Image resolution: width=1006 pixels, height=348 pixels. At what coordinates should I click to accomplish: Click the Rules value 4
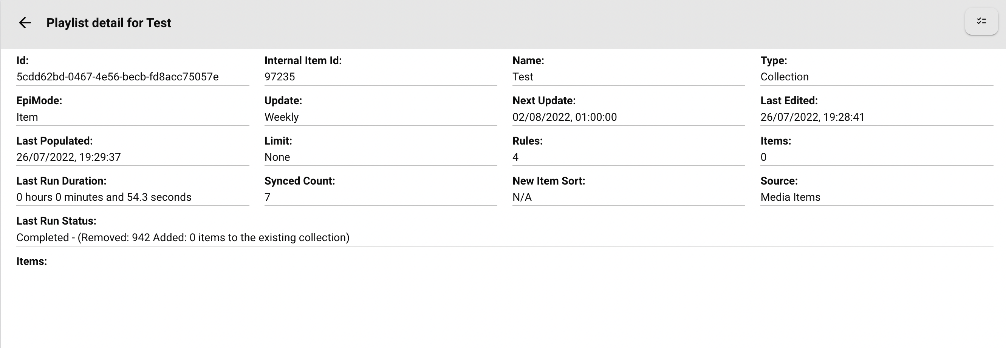click(515, 157)
